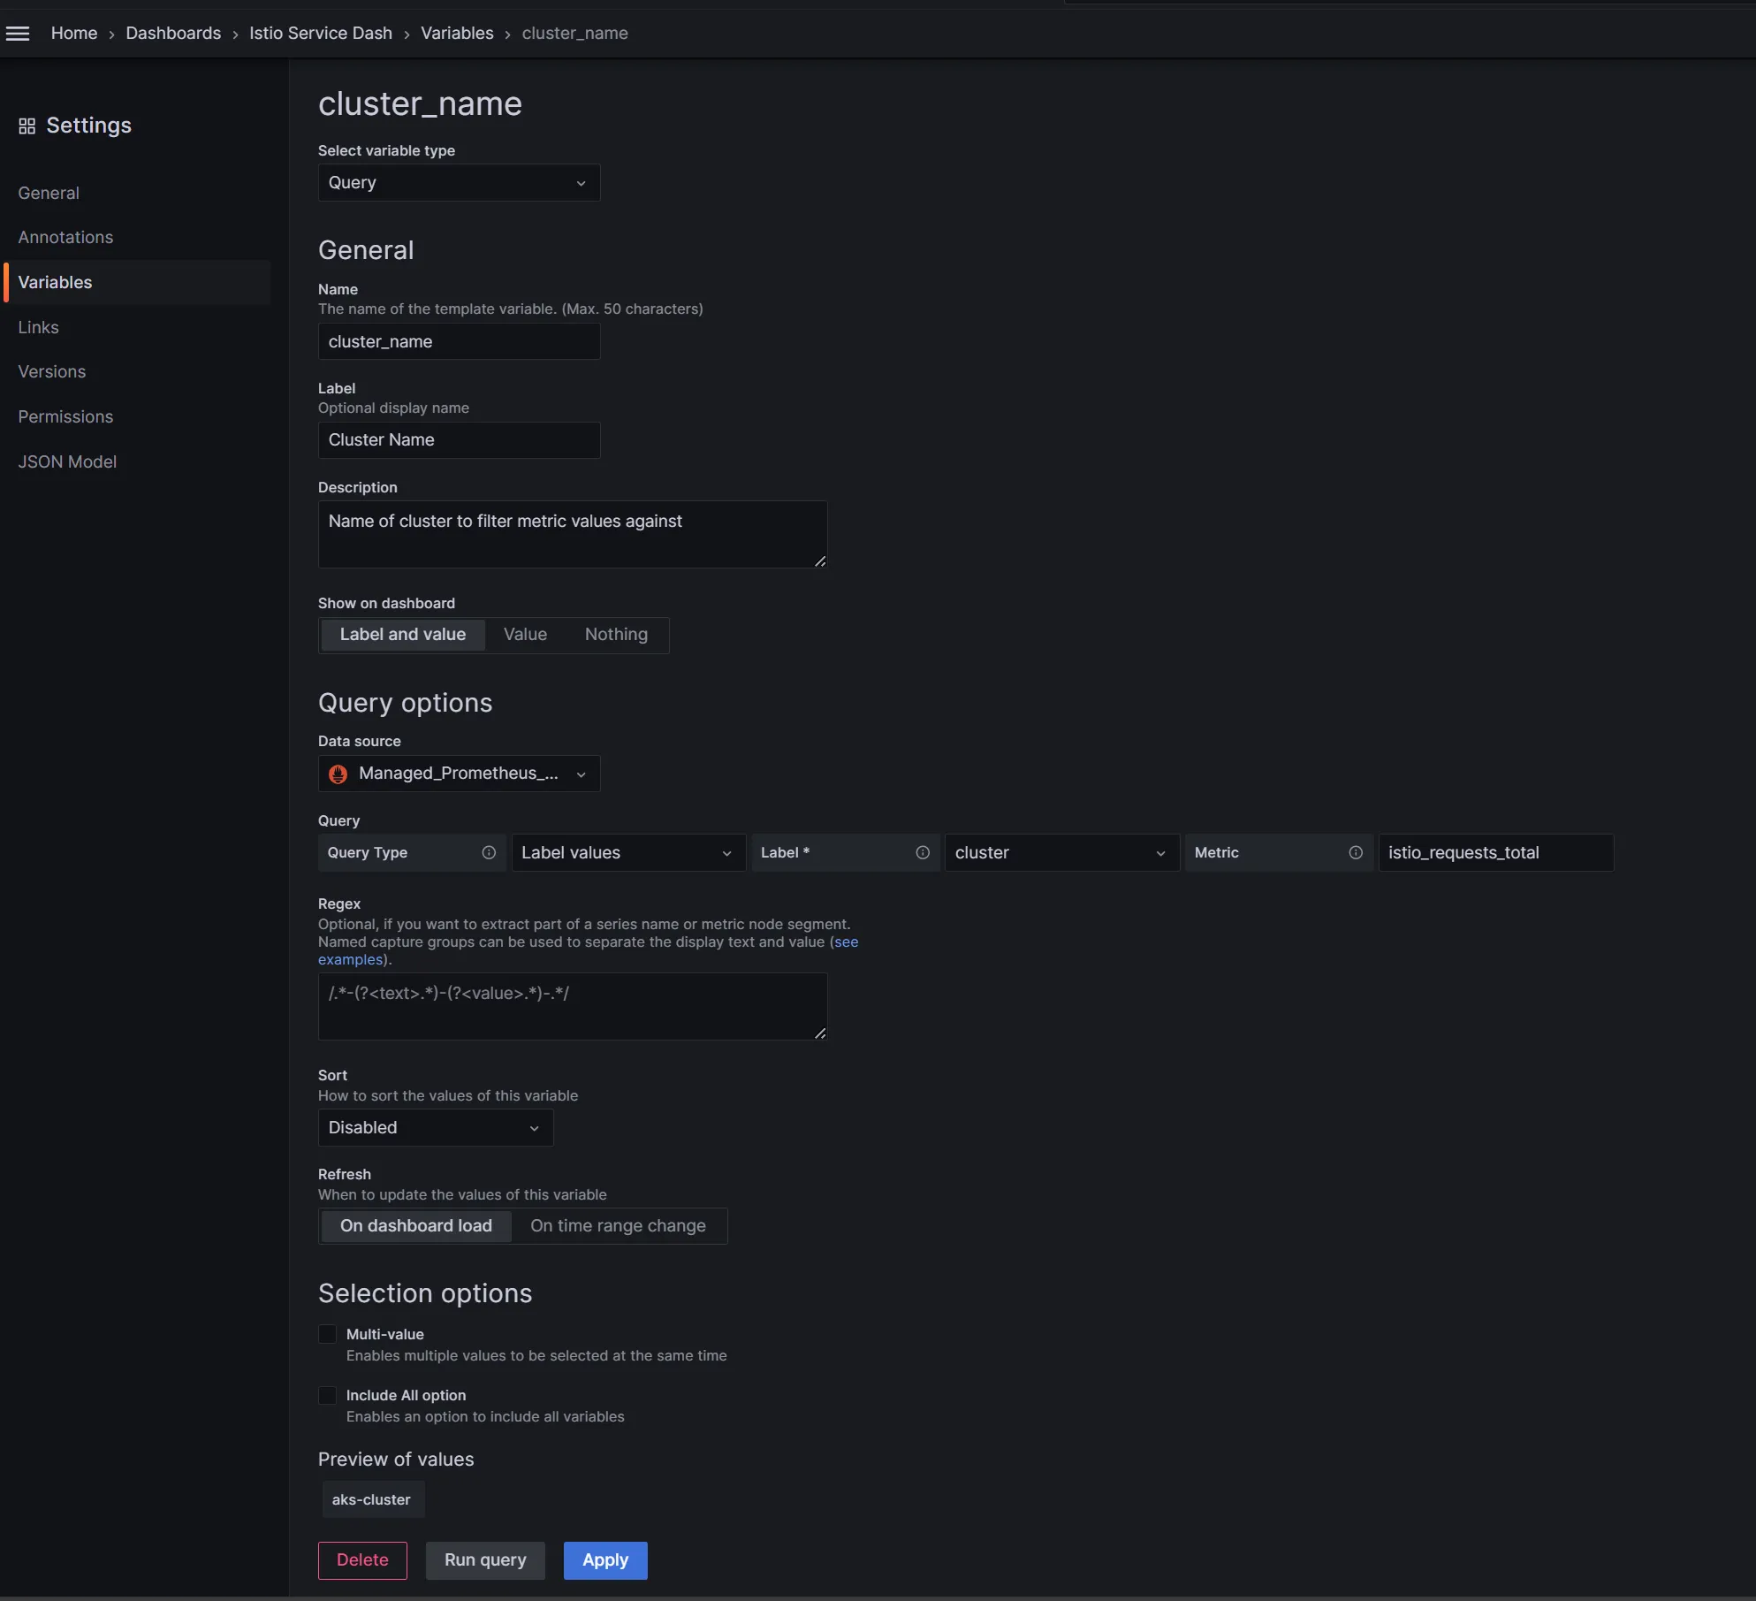Click the Metric info icon
The width and height of the screenshot is (1756, 1601).
1356,853
